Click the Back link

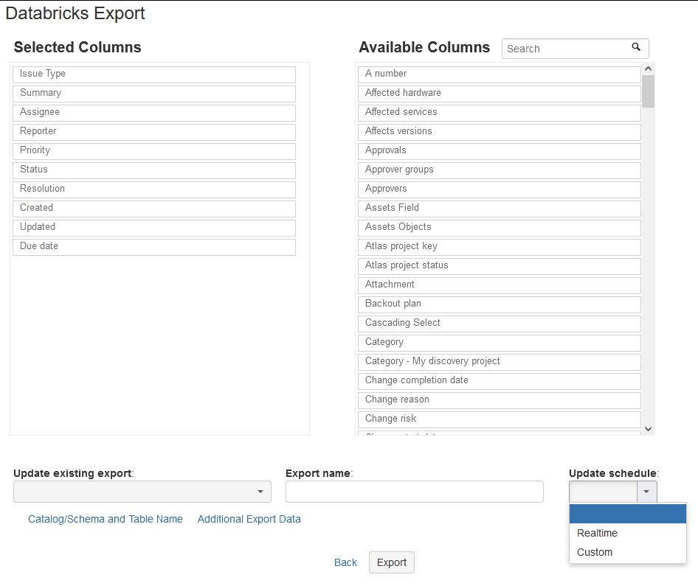click(x=345, y=562)
